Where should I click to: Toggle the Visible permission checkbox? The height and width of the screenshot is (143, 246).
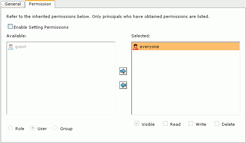(137, 124)
